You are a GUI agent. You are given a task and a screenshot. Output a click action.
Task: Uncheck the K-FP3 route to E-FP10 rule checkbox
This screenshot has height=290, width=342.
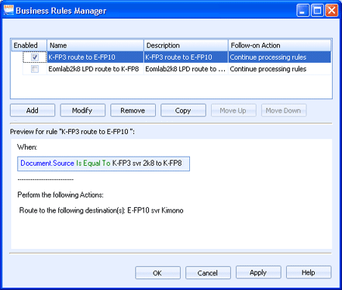[35, 57]
